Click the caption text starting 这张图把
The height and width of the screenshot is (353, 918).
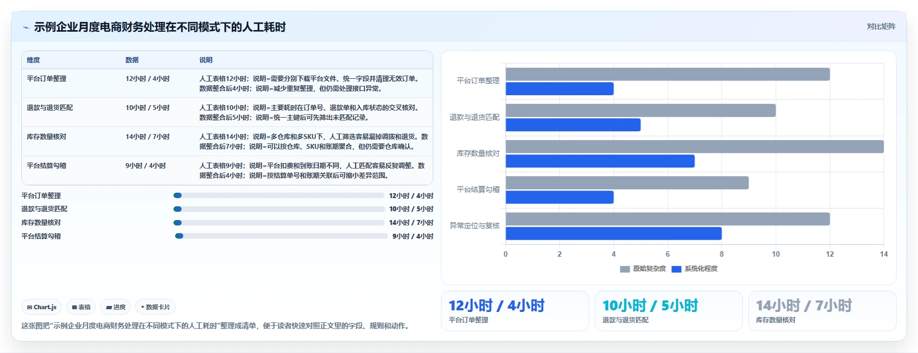(x=216, y=326)
